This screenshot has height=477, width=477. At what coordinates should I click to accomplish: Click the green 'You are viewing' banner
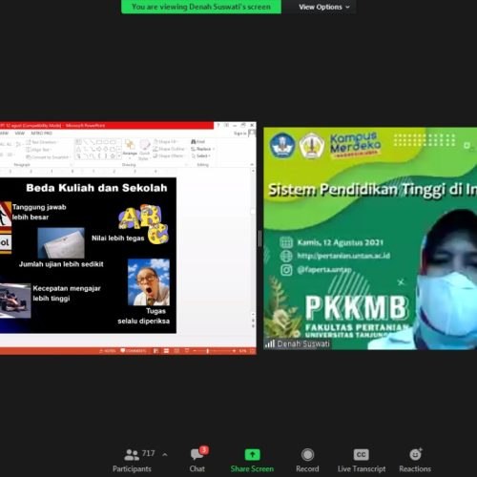[201, 7]
